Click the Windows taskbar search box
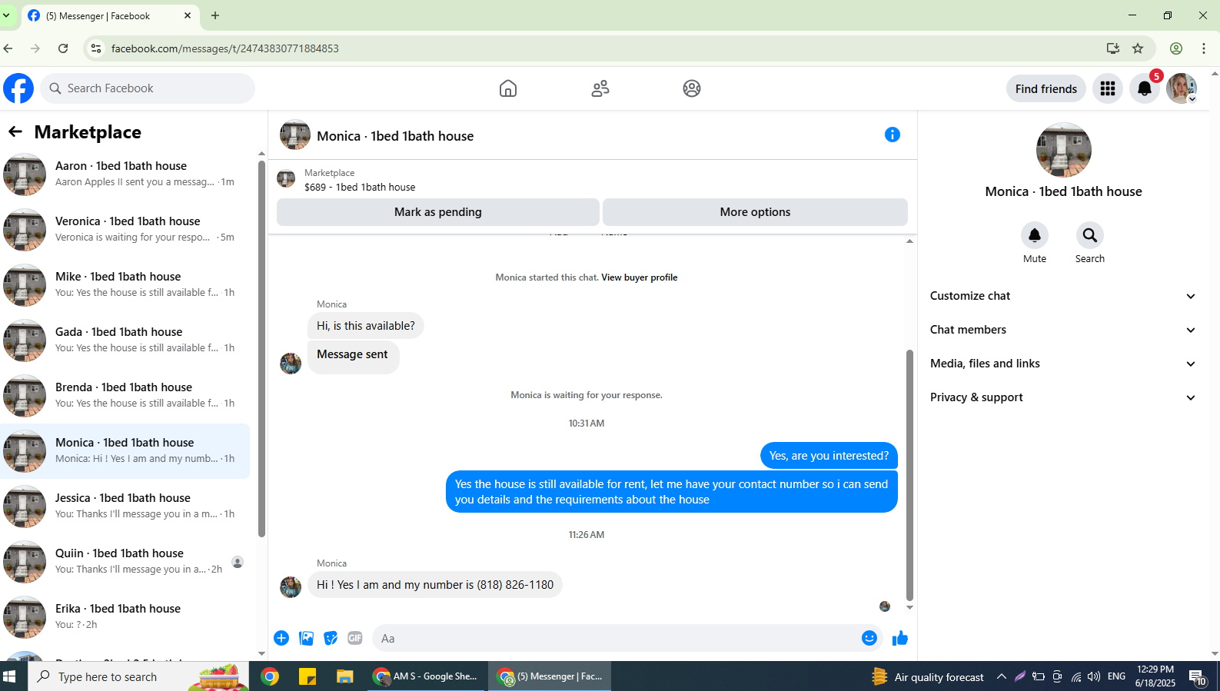The image size is (1220, 691). tap(139, 676)
